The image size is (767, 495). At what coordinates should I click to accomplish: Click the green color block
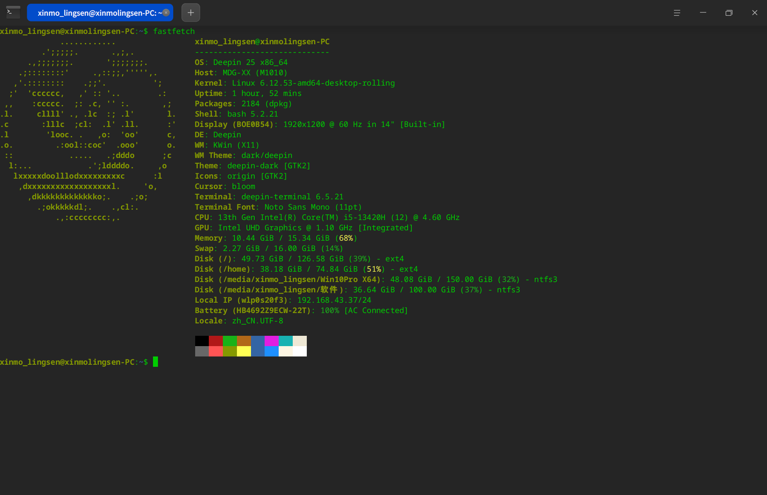230,341
